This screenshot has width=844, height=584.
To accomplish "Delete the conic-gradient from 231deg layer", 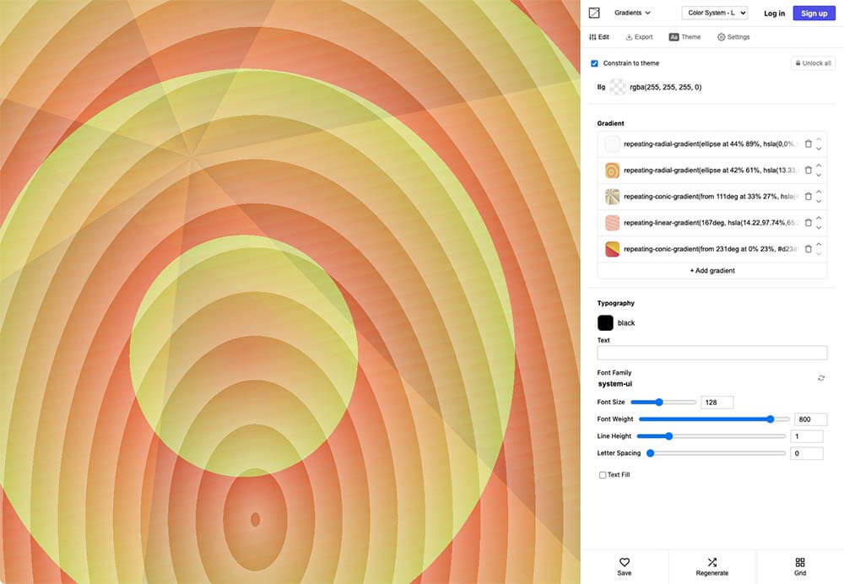I will [x=808, y=249].
